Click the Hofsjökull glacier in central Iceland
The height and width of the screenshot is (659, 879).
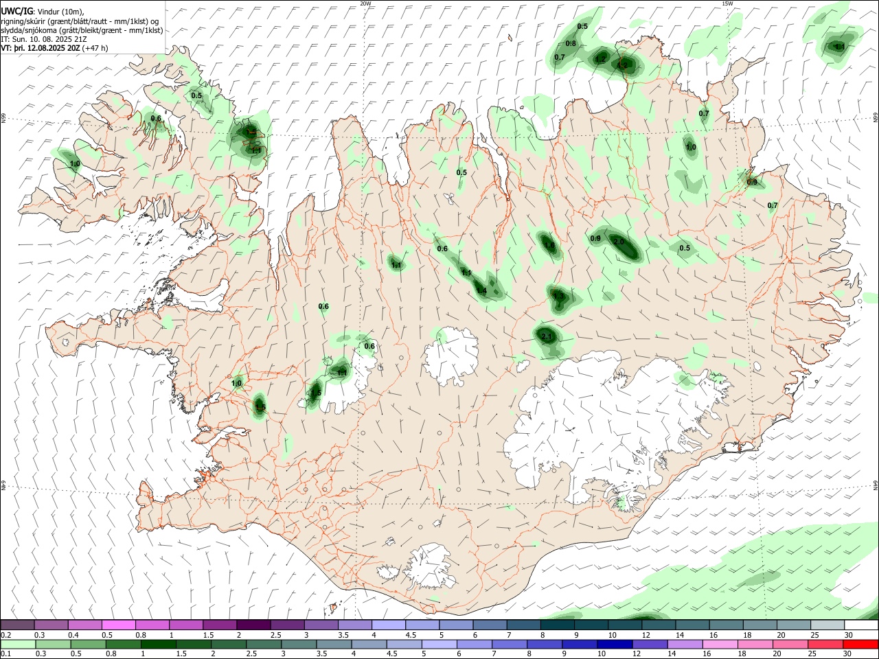pos(451,355)
